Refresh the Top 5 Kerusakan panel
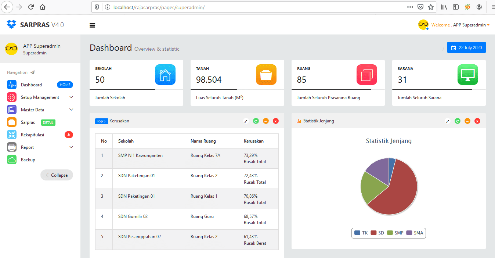This screenshot has width=495, height=258. point(256,121)
